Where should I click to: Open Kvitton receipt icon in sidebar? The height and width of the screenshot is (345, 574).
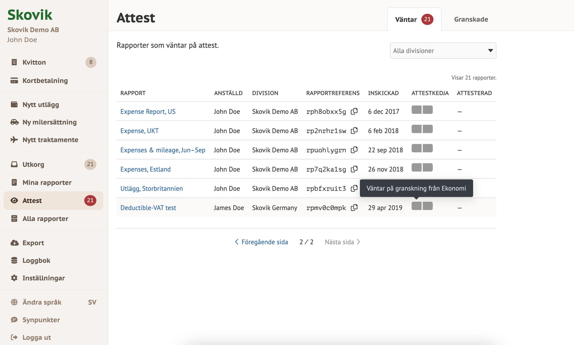tap(14, 62)
